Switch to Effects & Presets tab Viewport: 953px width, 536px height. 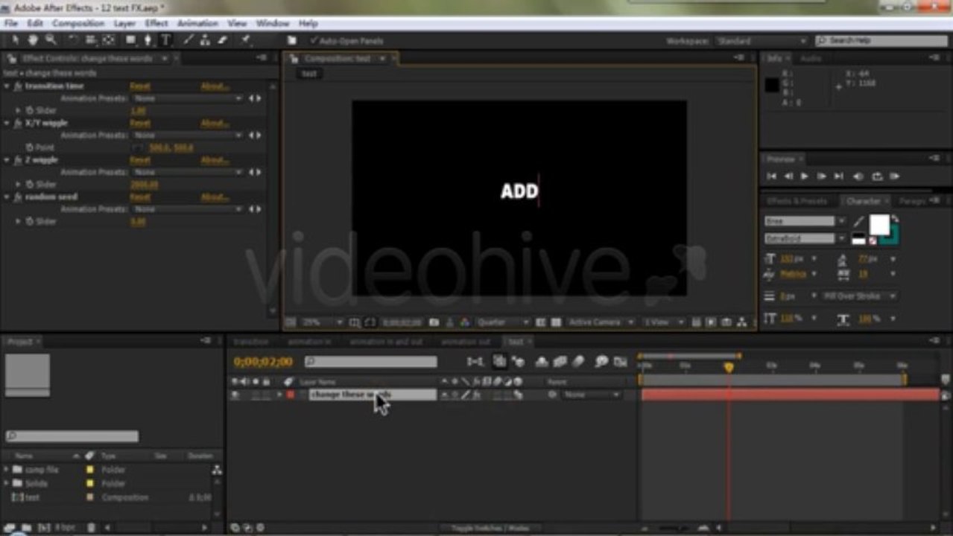point(797,201)
